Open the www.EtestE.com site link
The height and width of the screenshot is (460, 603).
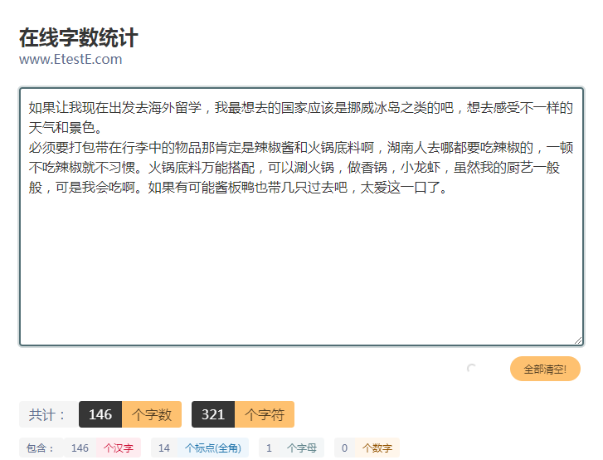point(71,59)
